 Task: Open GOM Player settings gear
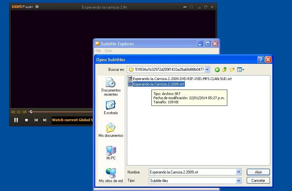pos(37,7)
